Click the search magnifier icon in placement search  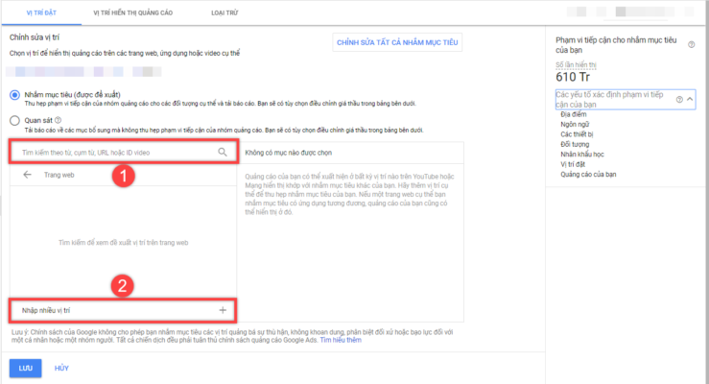(223, 152)
